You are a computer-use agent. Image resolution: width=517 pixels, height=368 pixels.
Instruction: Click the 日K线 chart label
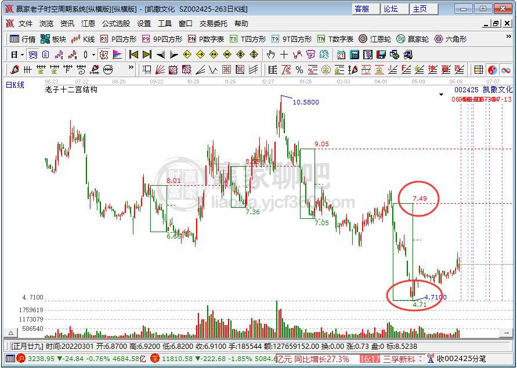tap(15, 85)
